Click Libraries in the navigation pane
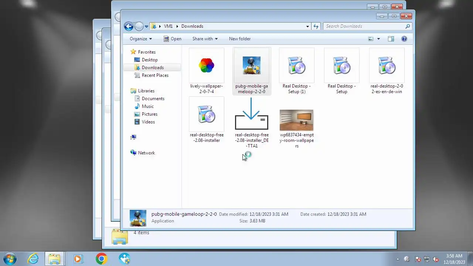Screen dimensions: 473x266 (x=146, y=91)
